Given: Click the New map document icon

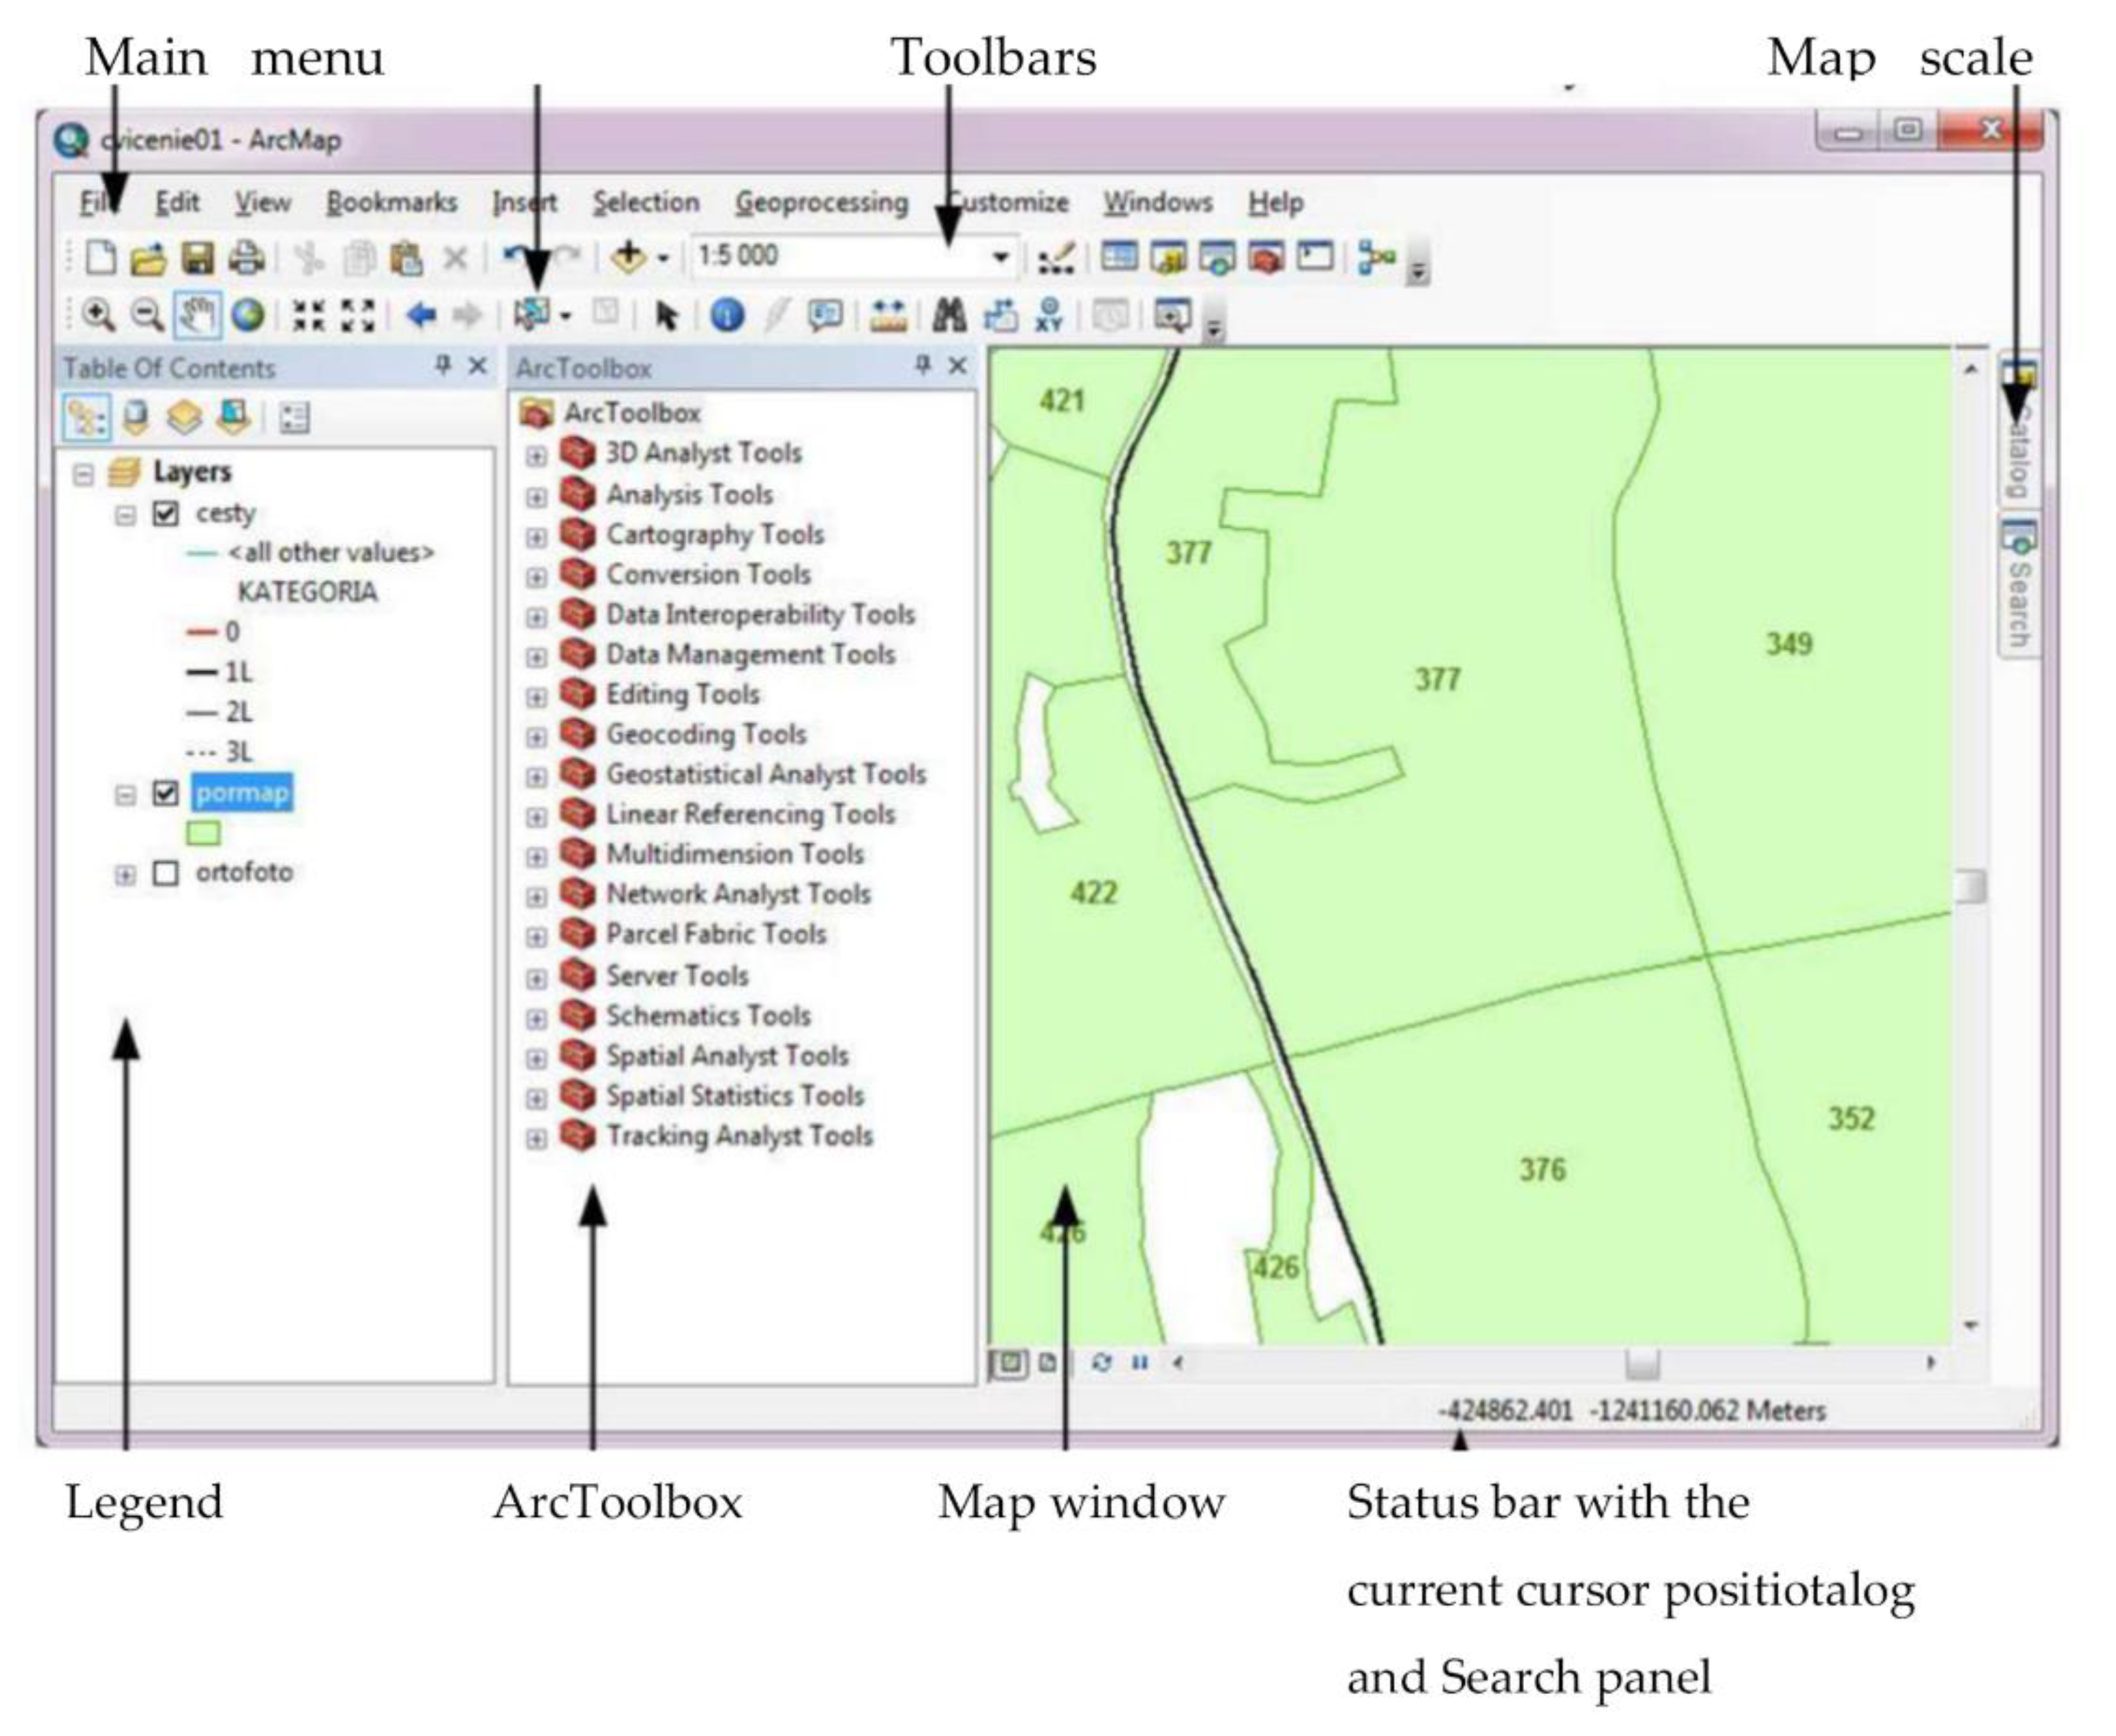Looking at the screenshot, I should click(x=100, y=257).
